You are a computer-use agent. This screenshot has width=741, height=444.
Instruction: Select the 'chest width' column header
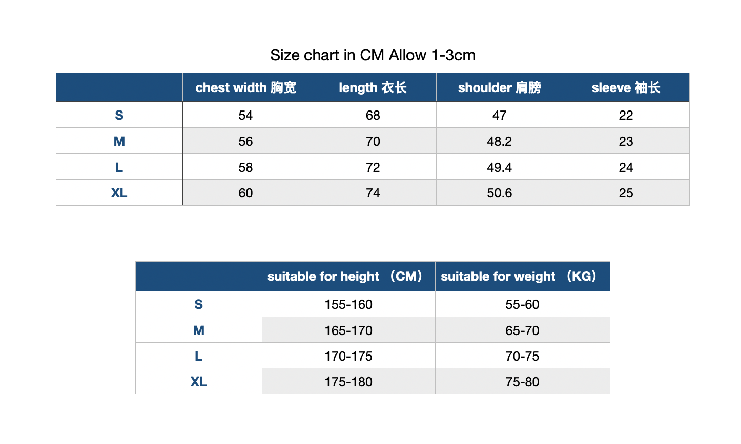[x=246, y=87]
